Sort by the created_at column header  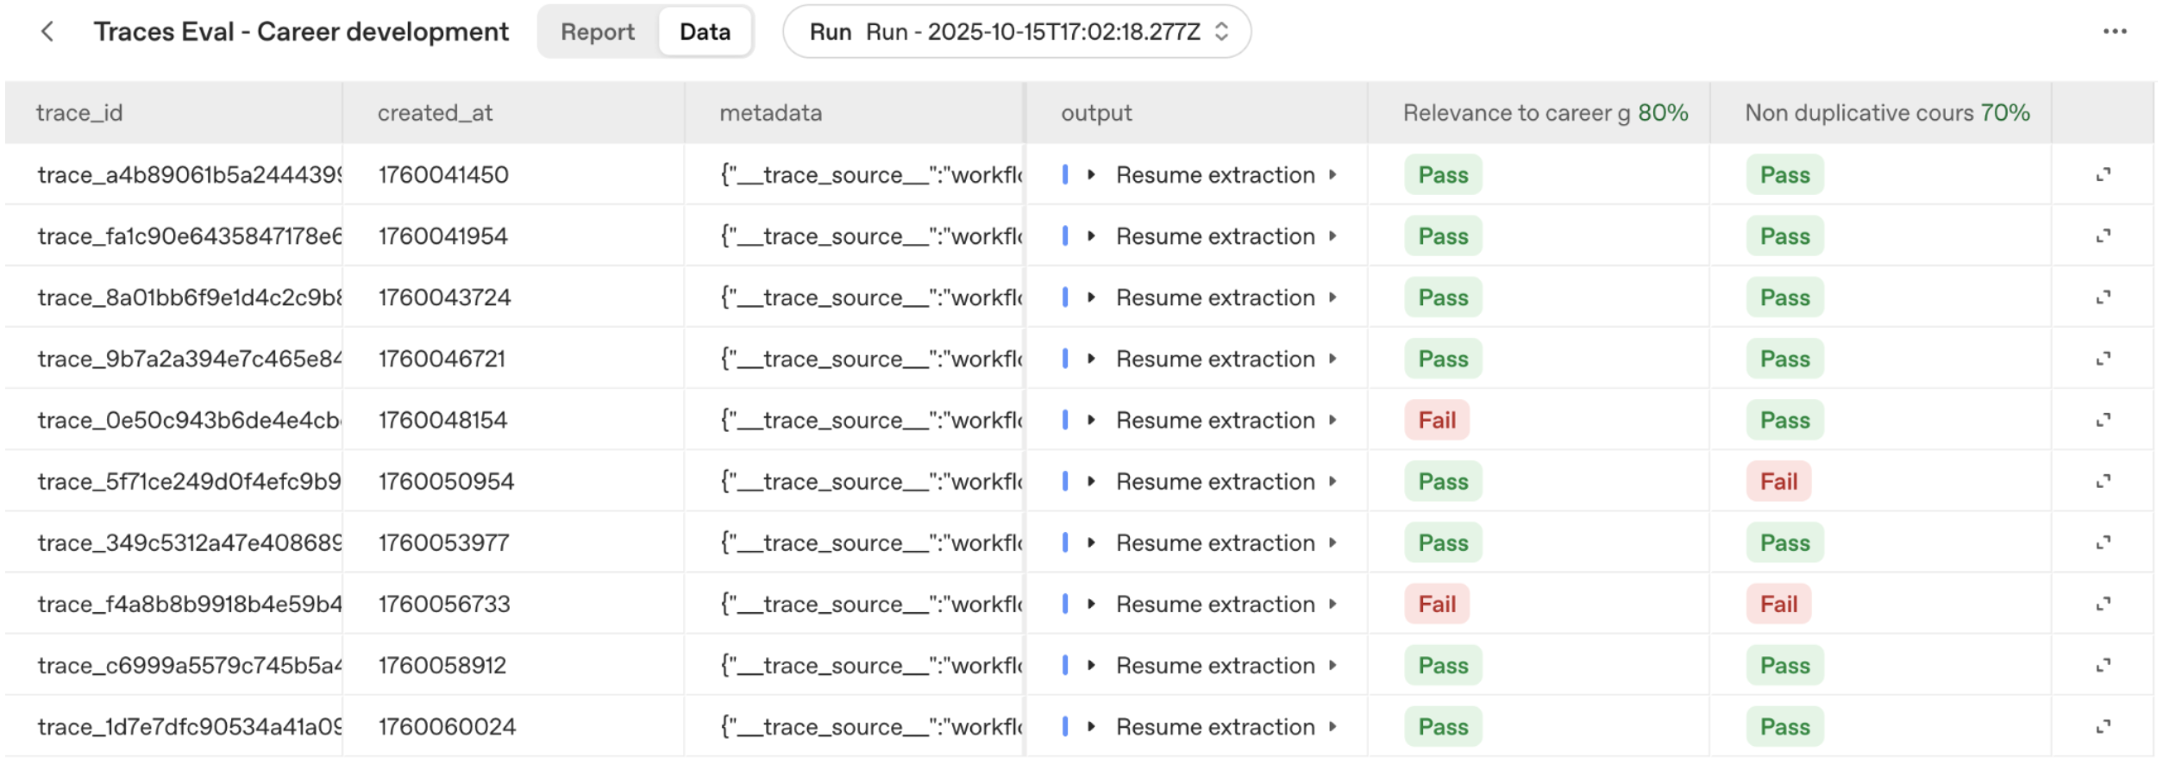(435, 113)
